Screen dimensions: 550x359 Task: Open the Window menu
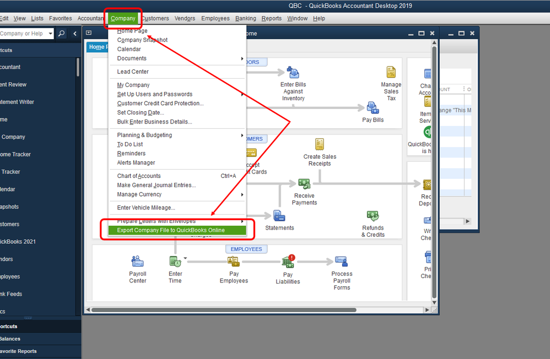click(x=297, y=18)
